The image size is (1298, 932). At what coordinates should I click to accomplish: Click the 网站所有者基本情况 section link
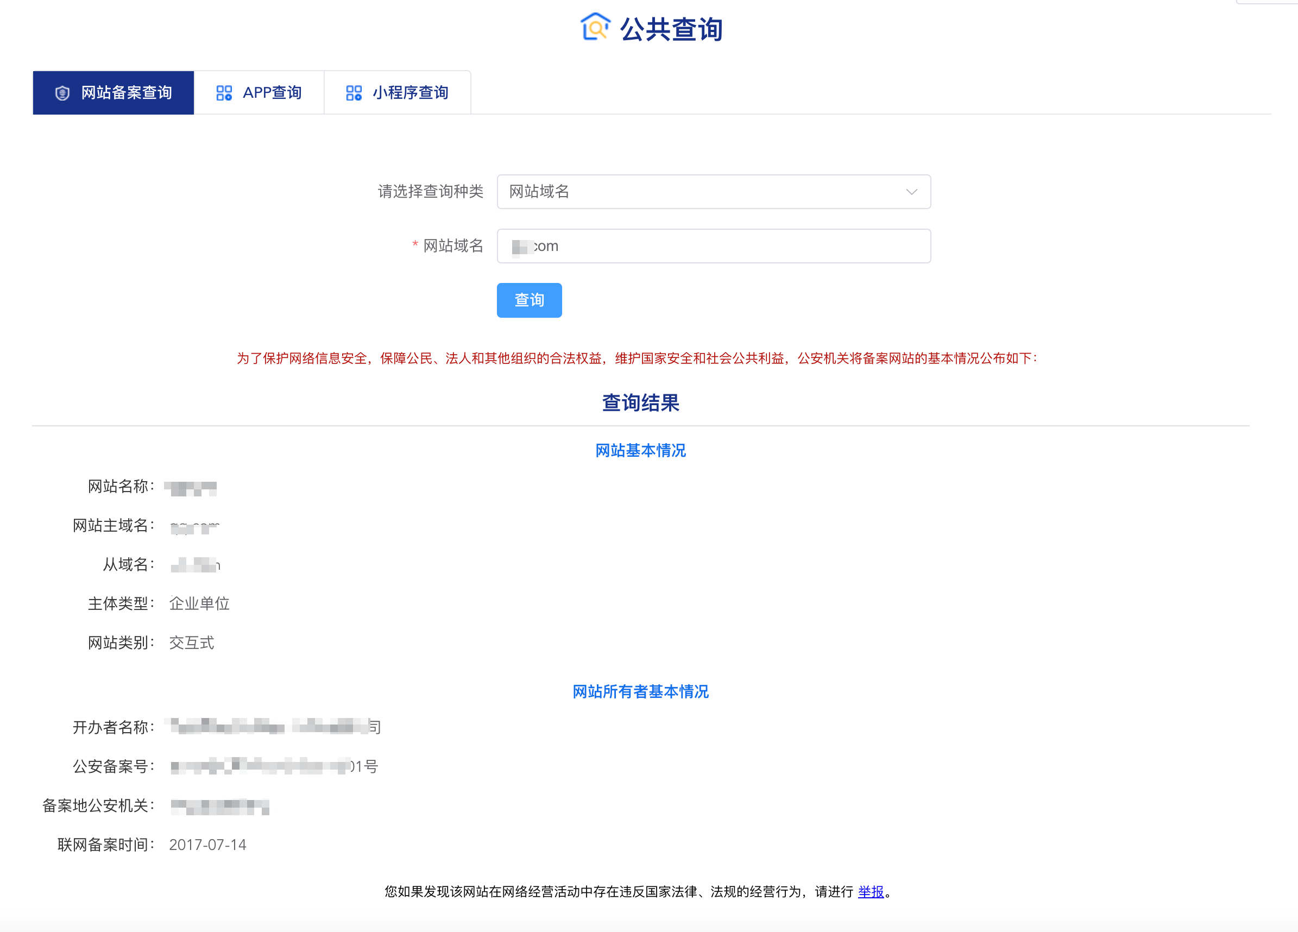click(639, 691)
